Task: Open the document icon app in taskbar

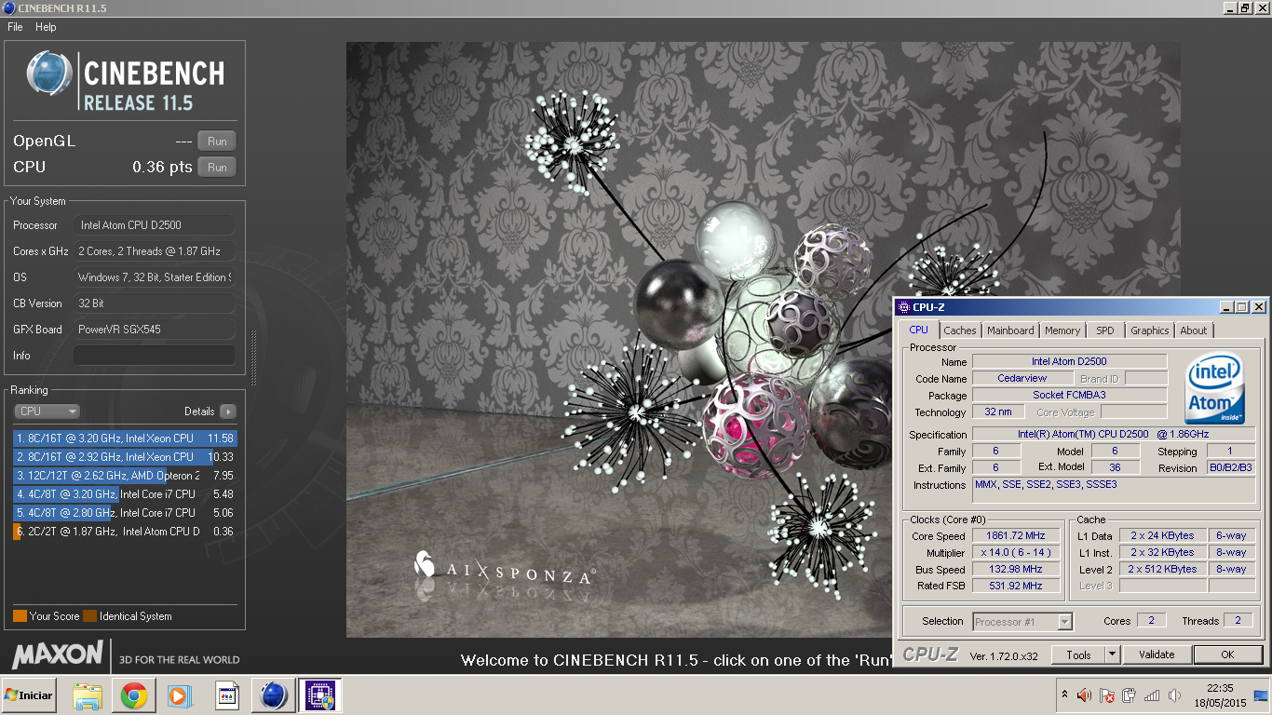Action: [x=228, y=695]
